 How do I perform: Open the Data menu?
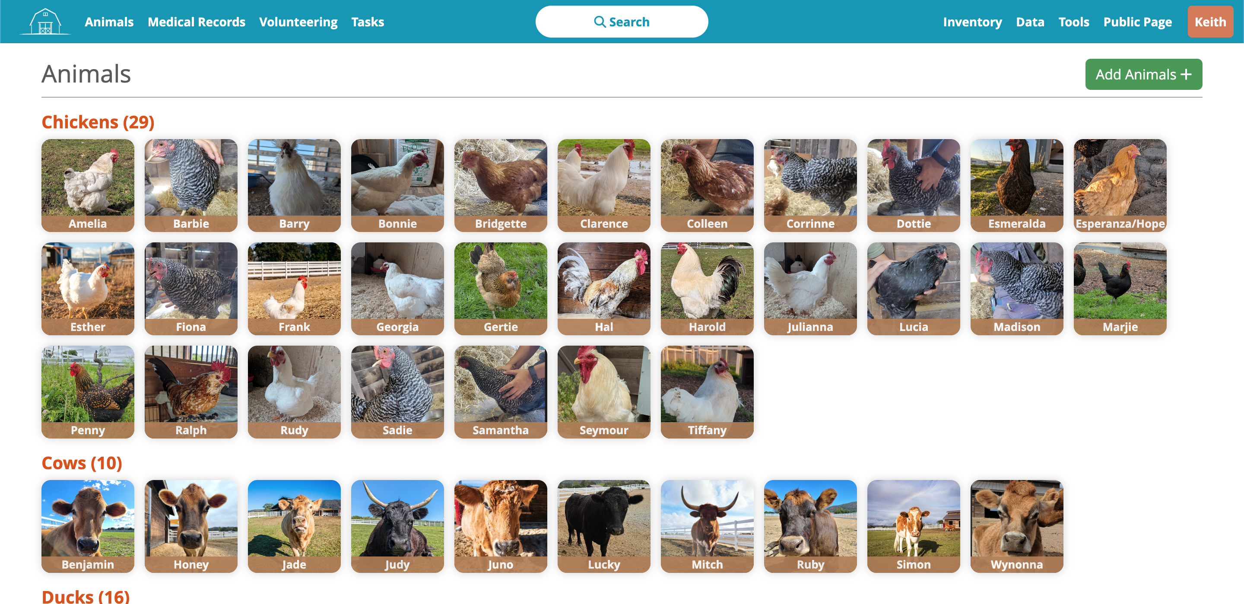(1030, 22)
